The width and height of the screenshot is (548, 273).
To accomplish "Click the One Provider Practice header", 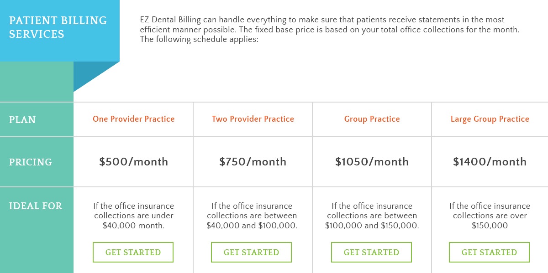I will pyautogui.click(x=133, y=119).
